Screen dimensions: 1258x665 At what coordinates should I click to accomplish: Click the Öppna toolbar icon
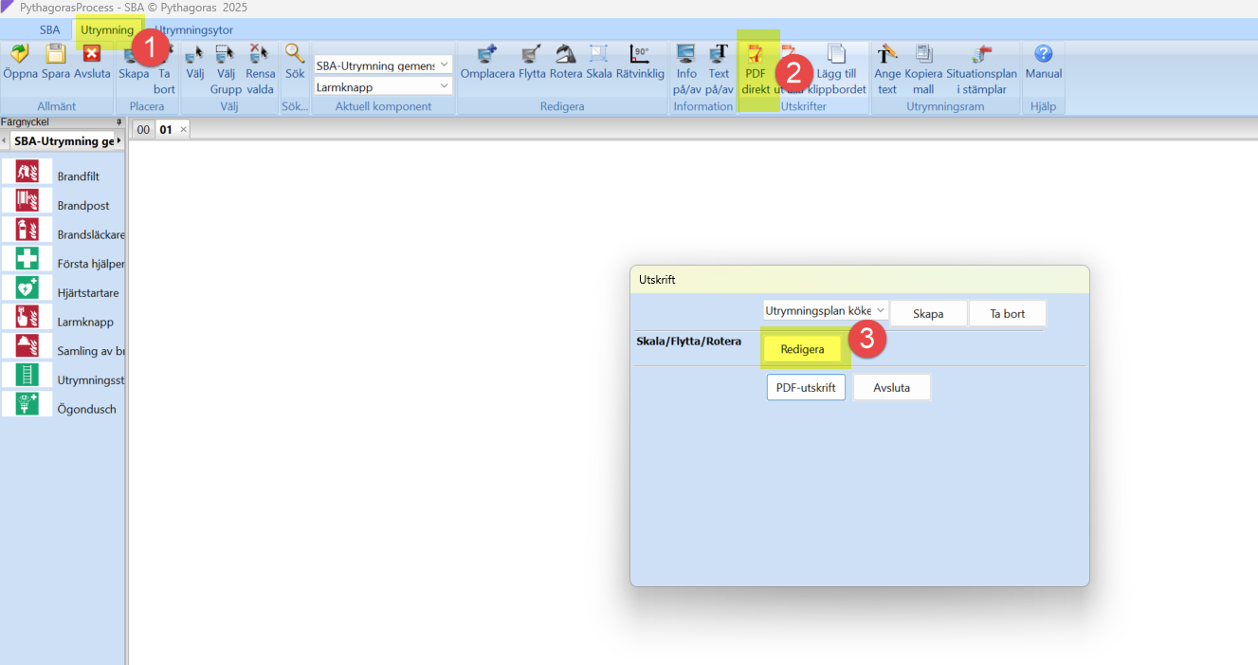[20, 55]
